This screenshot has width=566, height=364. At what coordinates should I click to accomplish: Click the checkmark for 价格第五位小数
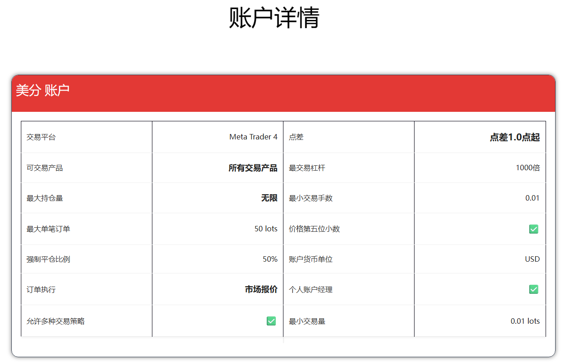click(534, 229)
